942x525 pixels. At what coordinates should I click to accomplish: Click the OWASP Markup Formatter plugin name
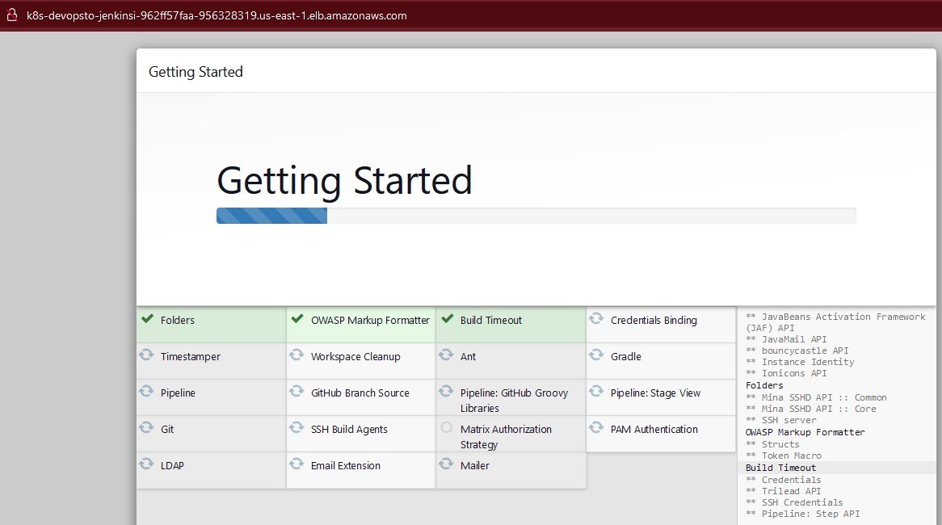[370, 320]
